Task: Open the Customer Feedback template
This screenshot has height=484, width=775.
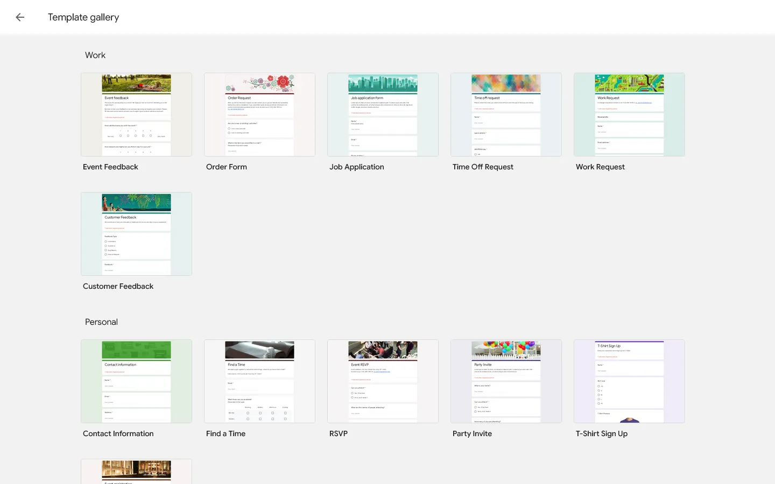Action: [136, 233]
